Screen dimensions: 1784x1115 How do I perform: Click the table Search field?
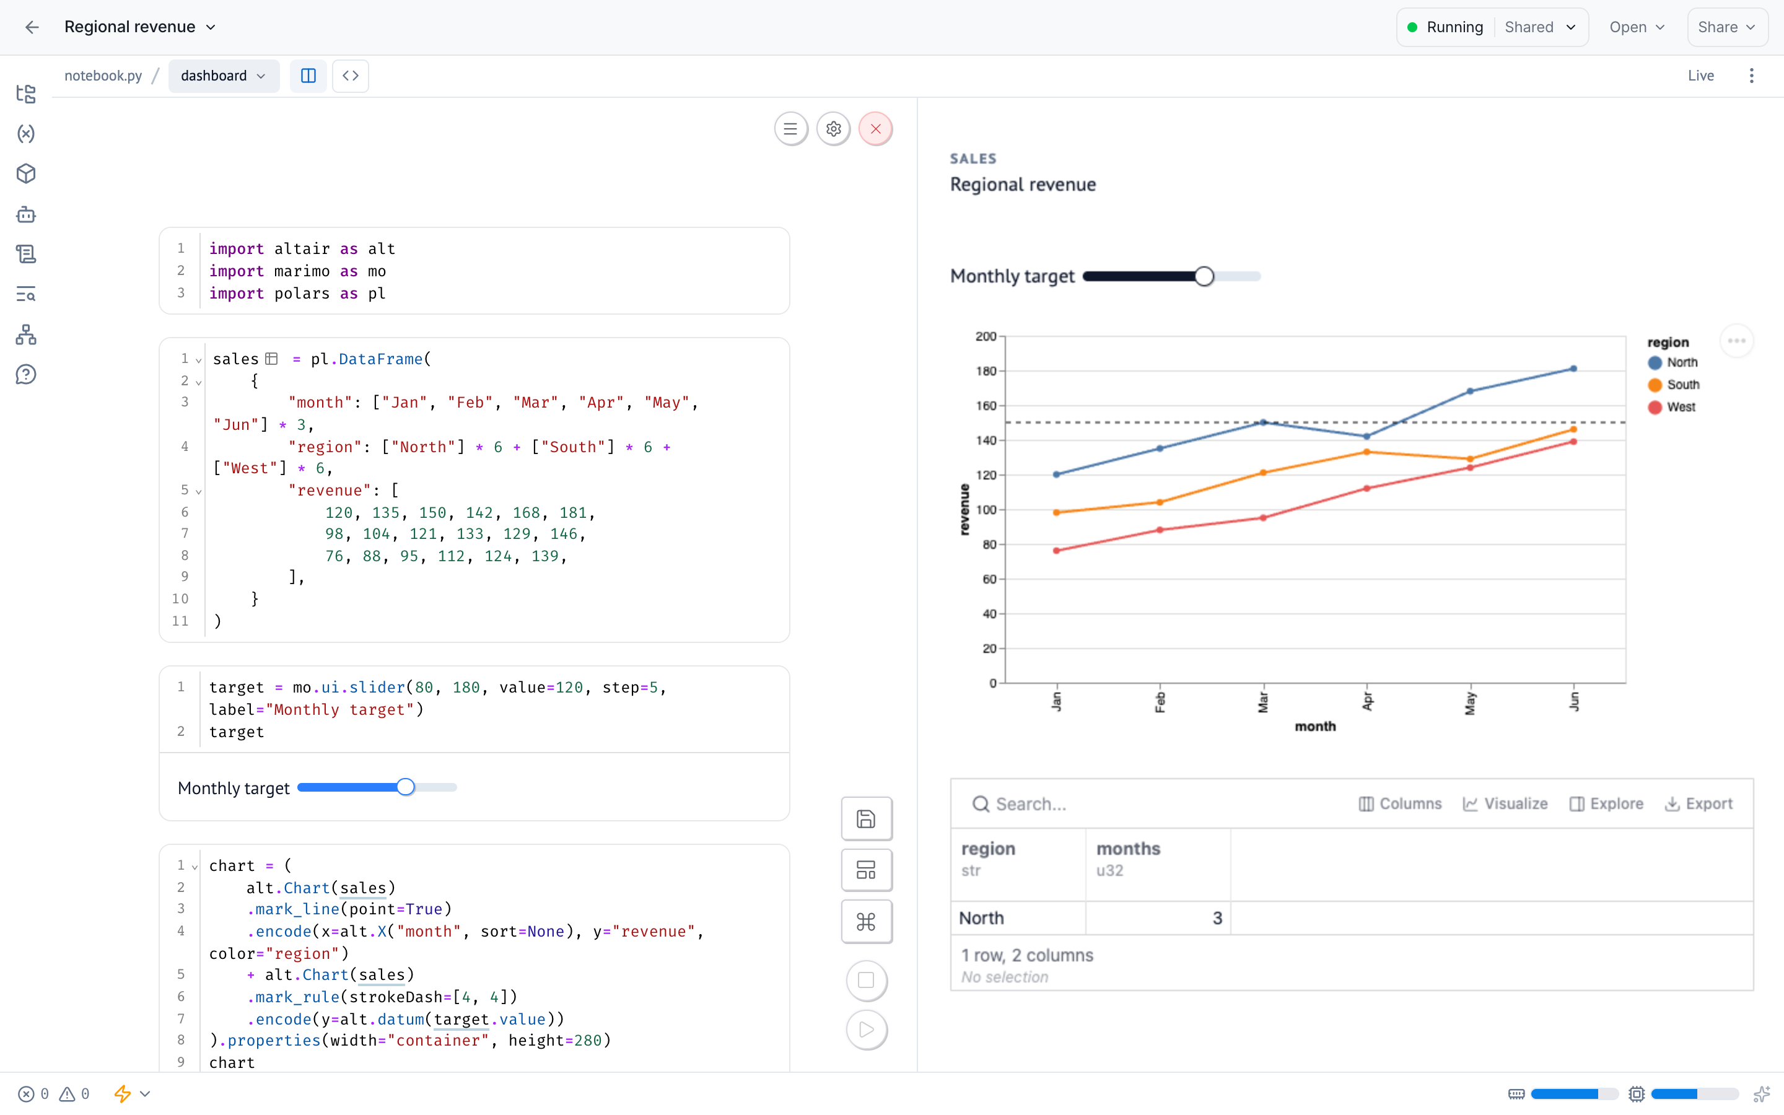1157,804
